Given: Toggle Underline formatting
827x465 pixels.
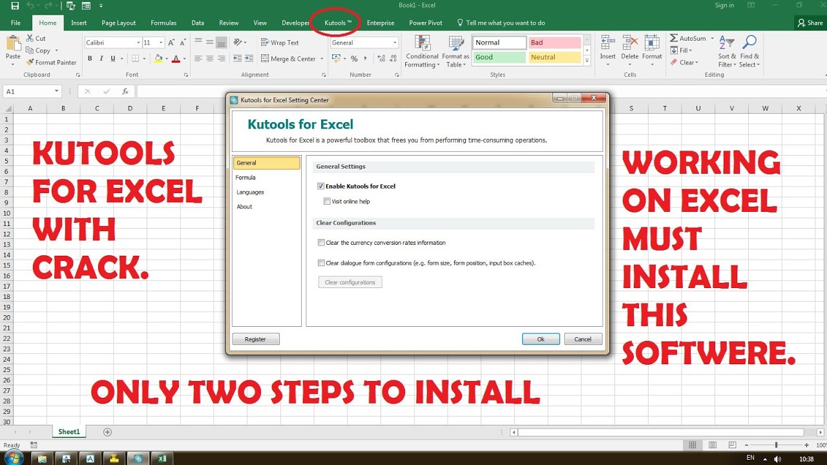Looking at the screenshot, I should [113, 59].
